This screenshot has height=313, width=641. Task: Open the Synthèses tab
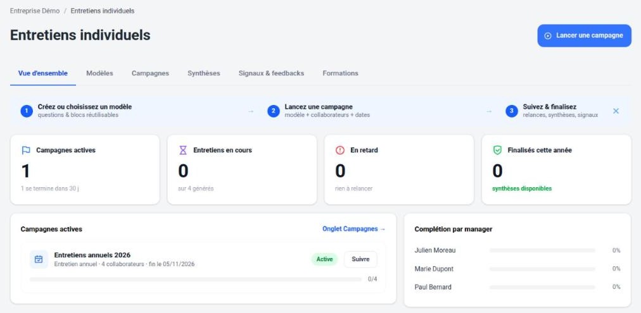click(203, 73)
